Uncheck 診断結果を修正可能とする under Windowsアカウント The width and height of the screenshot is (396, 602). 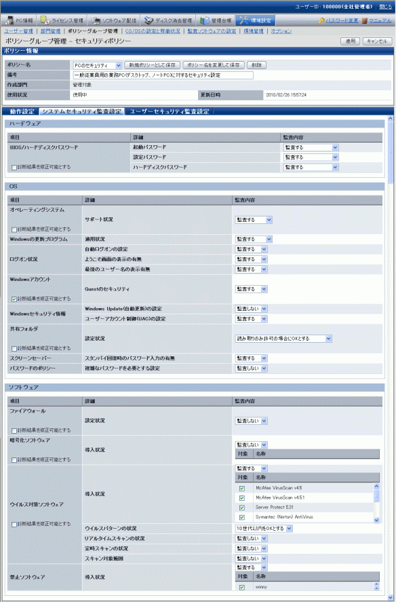pyautogui.click(x=14, y=299)
